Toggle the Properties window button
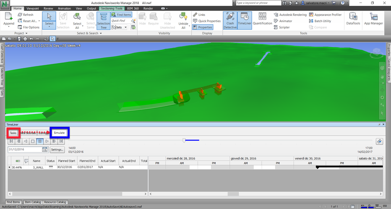The width and height of the screenshot is (391, 209). tap(203, 27)
